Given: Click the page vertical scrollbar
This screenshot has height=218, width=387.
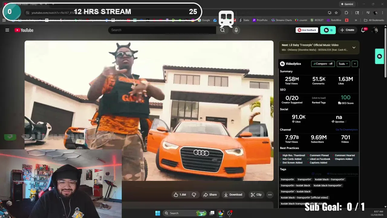Looking at the screenshot, I should (385, 51).
